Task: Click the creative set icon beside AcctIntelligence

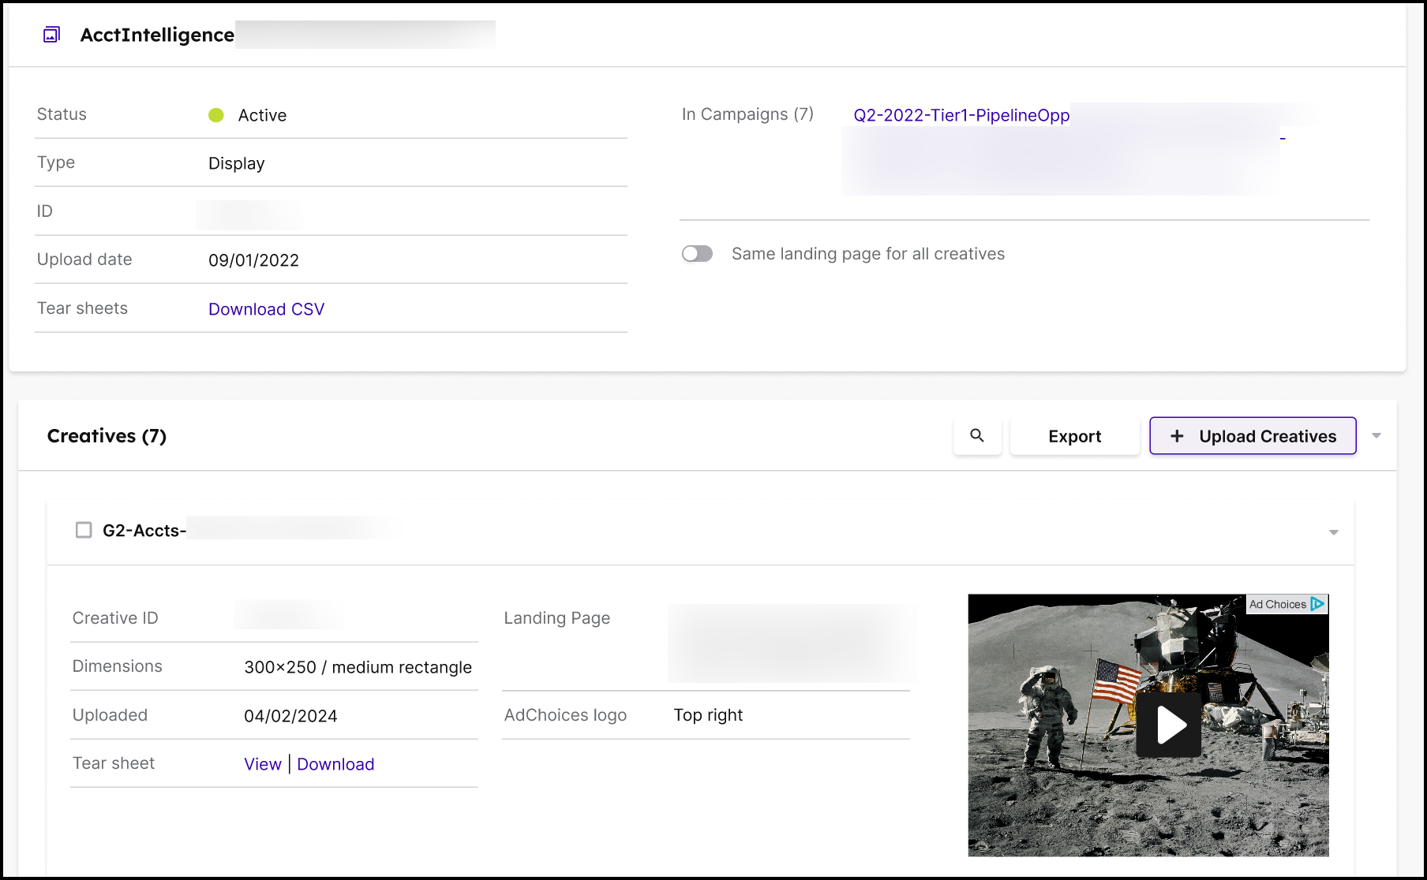Action: 51,35
